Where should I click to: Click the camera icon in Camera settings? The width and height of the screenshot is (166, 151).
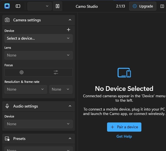7,20
